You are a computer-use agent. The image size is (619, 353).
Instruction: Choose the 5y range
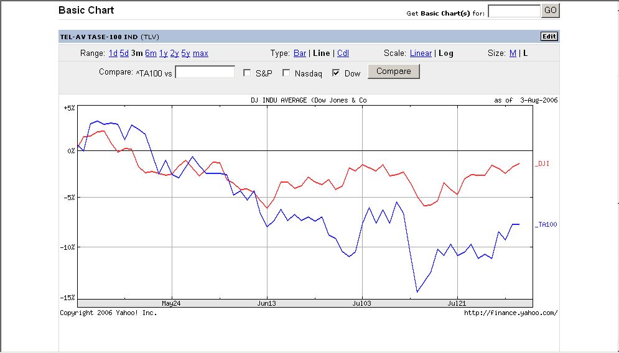(x=185, y=53)
